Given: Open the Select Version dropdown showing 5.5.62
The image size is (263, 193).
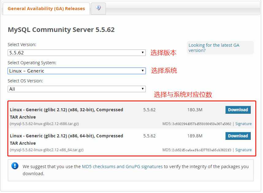Looking at the screenshot, I should (x=77, y=53).
